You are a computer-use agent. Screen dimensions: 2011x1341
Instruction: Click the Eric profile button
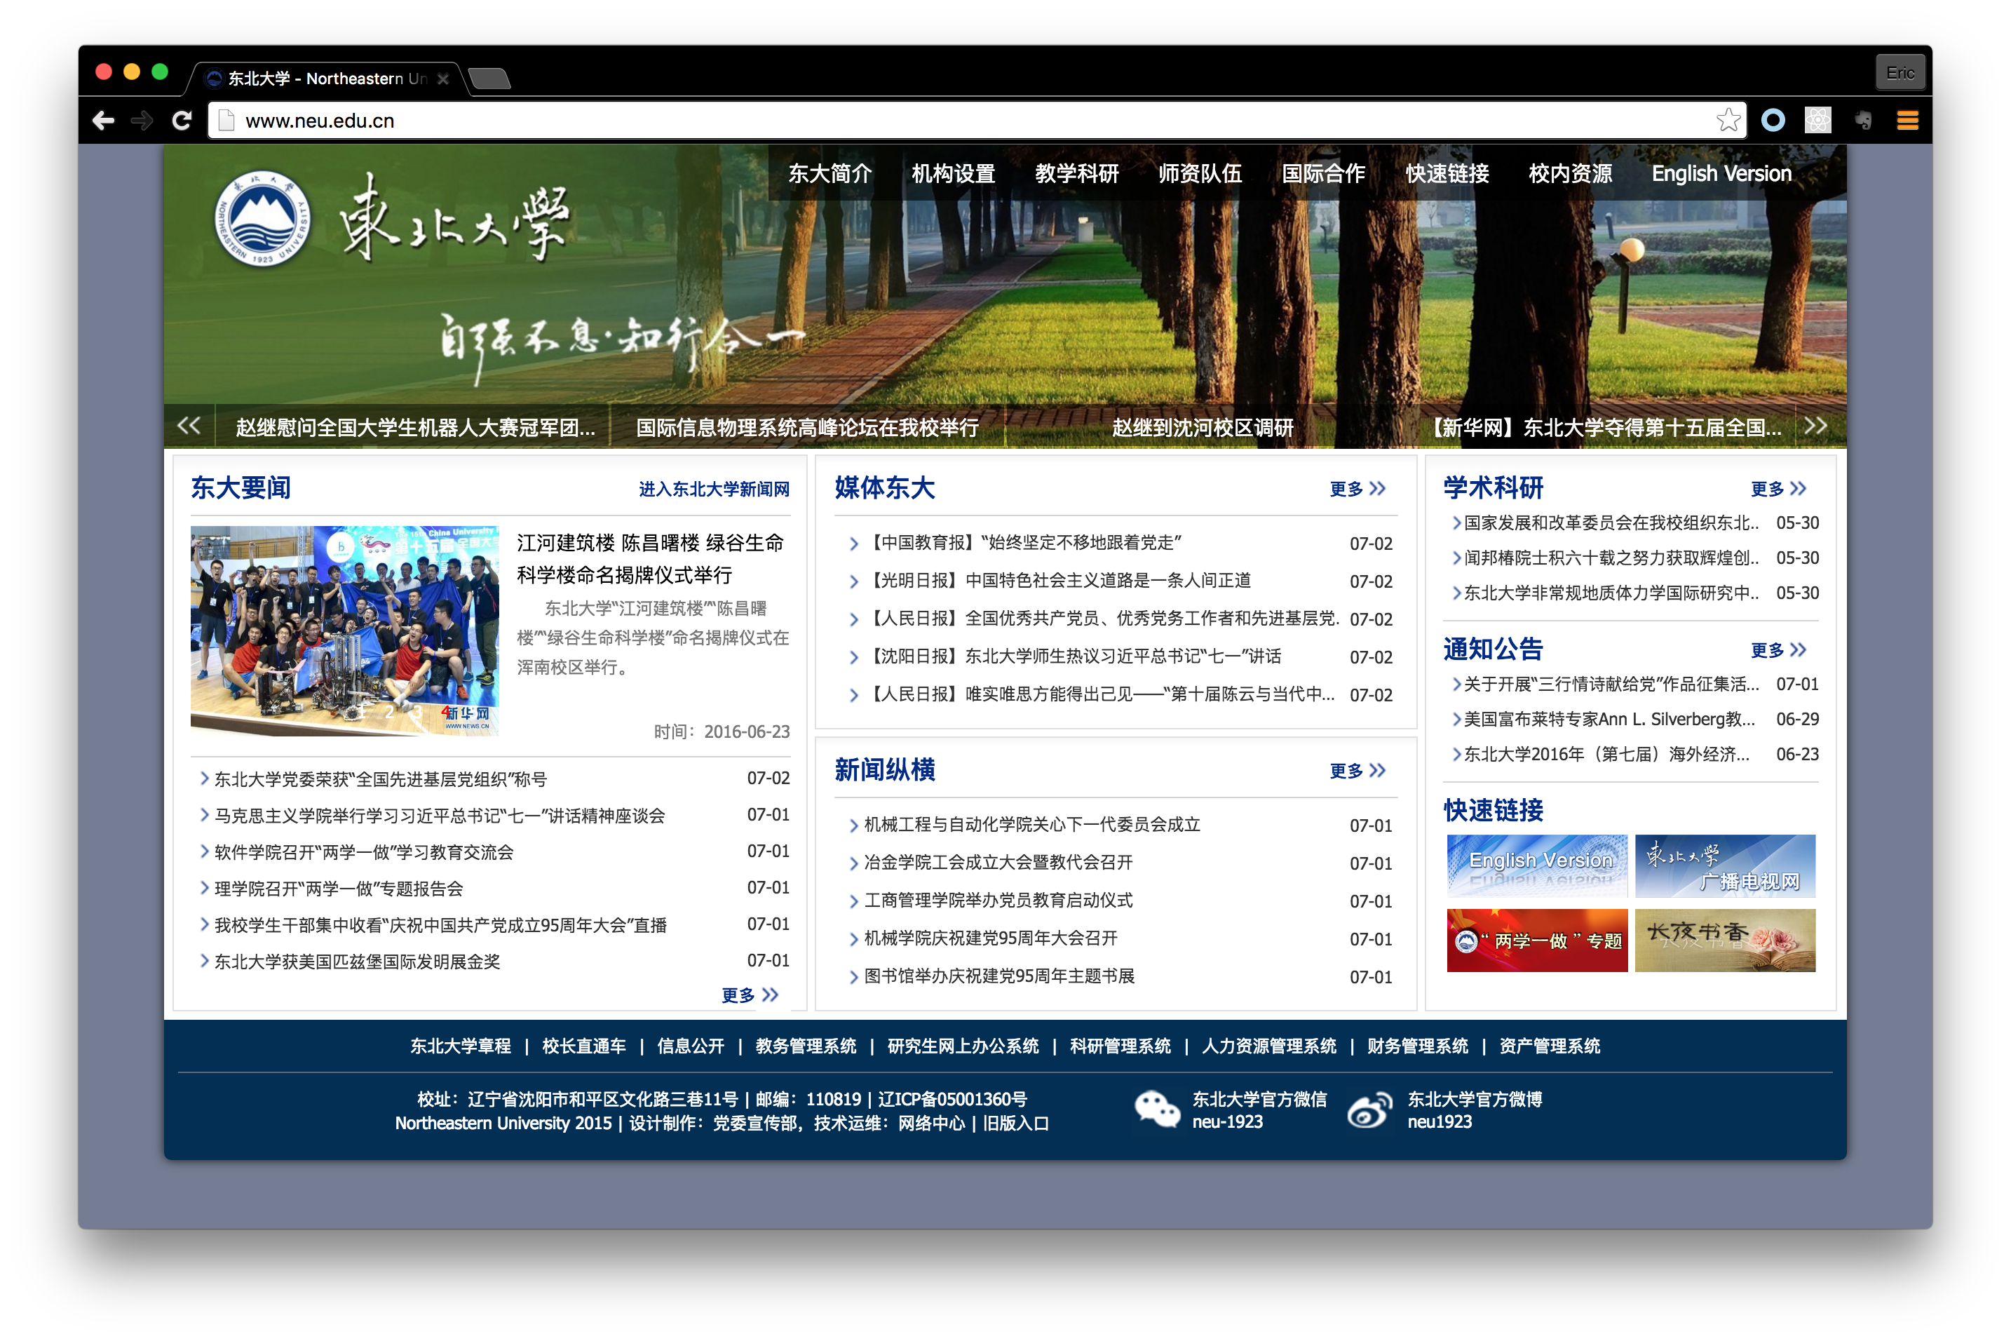tap(1900, 74)
